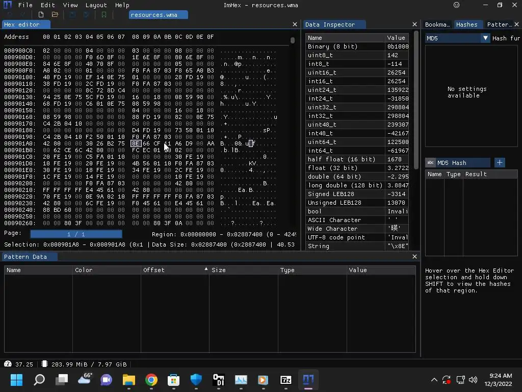522x392 pixels.
Task: Click the smiley feedback icon in title bar
Action: tap(456, 5)
